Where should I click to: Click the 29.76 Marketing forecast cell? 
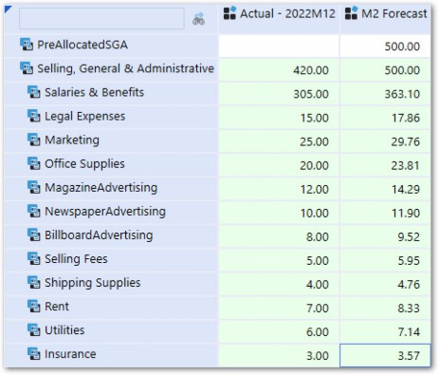385,141
